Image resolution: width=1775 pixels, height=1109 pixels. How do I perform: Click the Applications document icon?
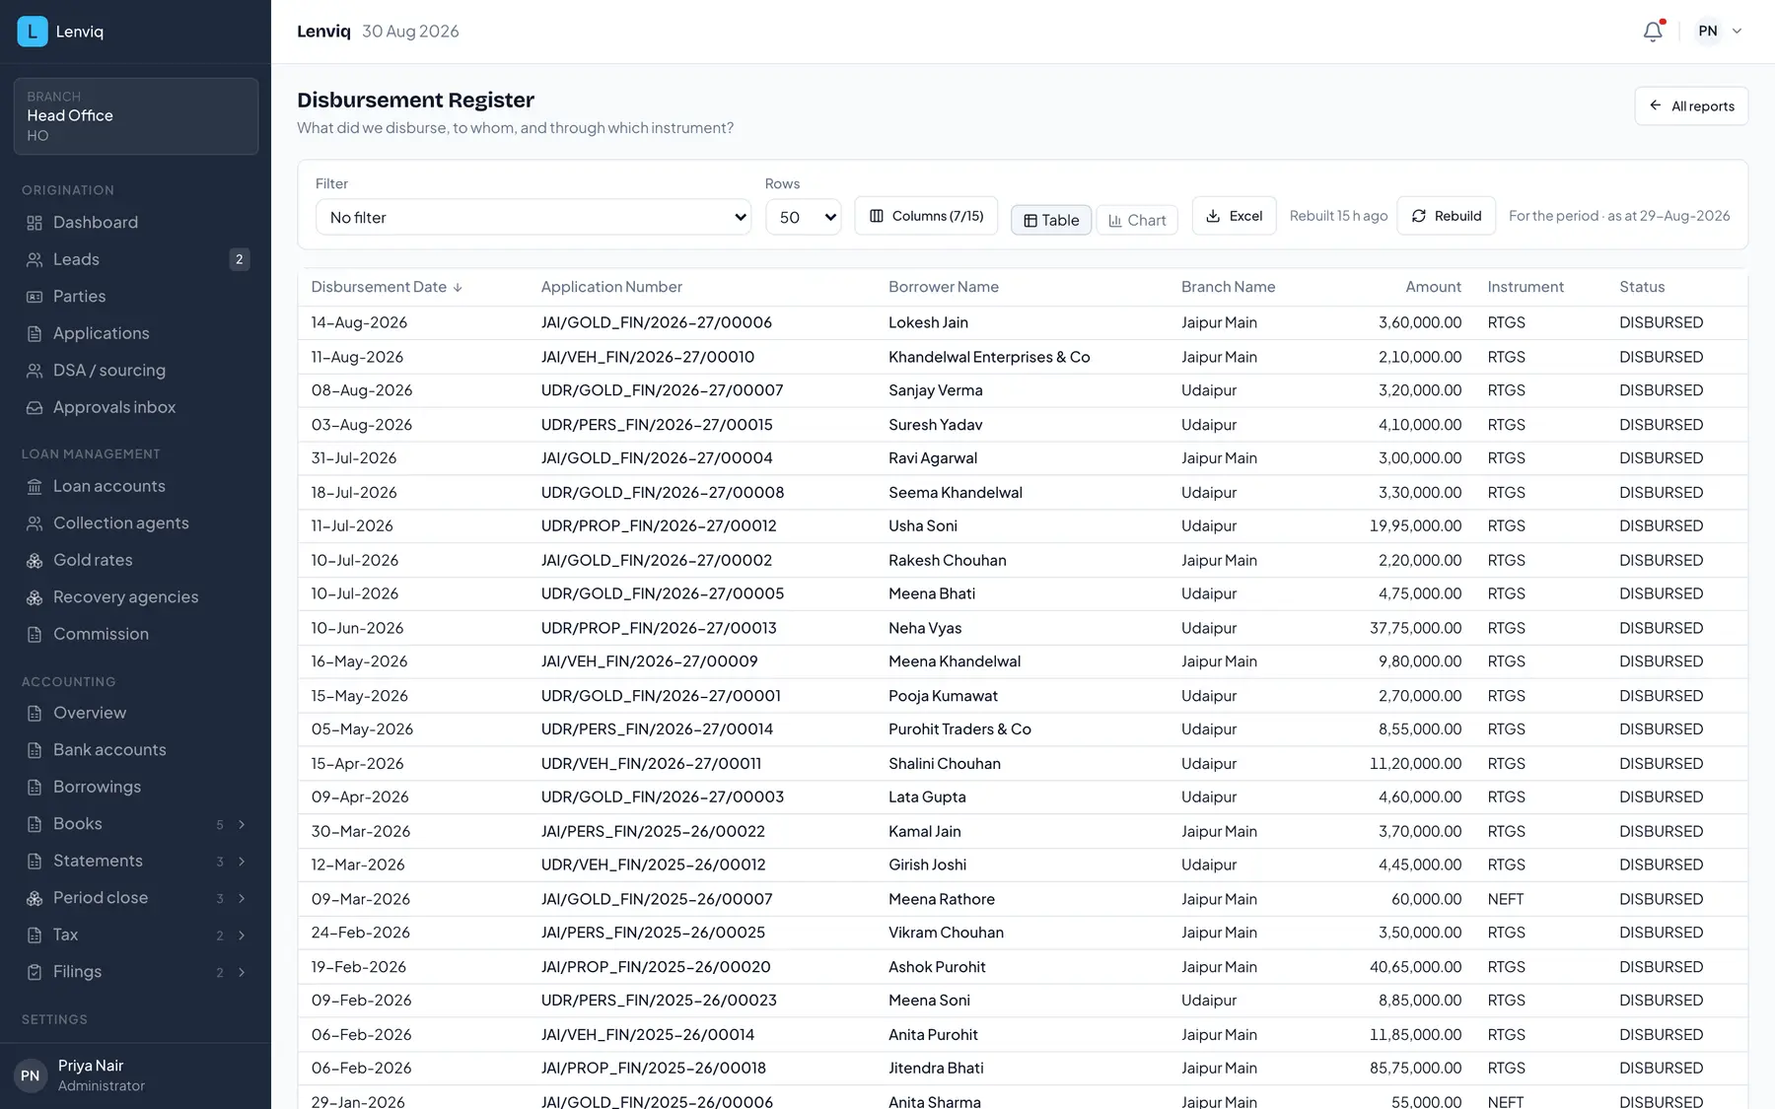click(35, 334)
